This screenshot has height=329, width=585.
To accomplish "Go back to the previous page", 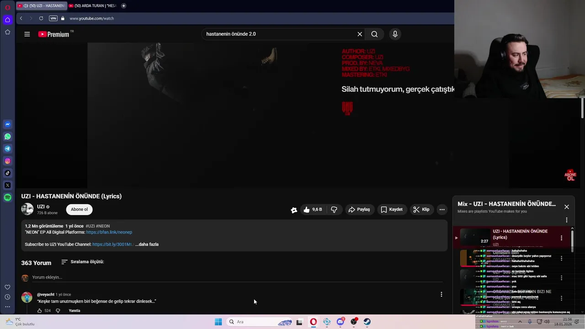I will [x=21, y=18].
